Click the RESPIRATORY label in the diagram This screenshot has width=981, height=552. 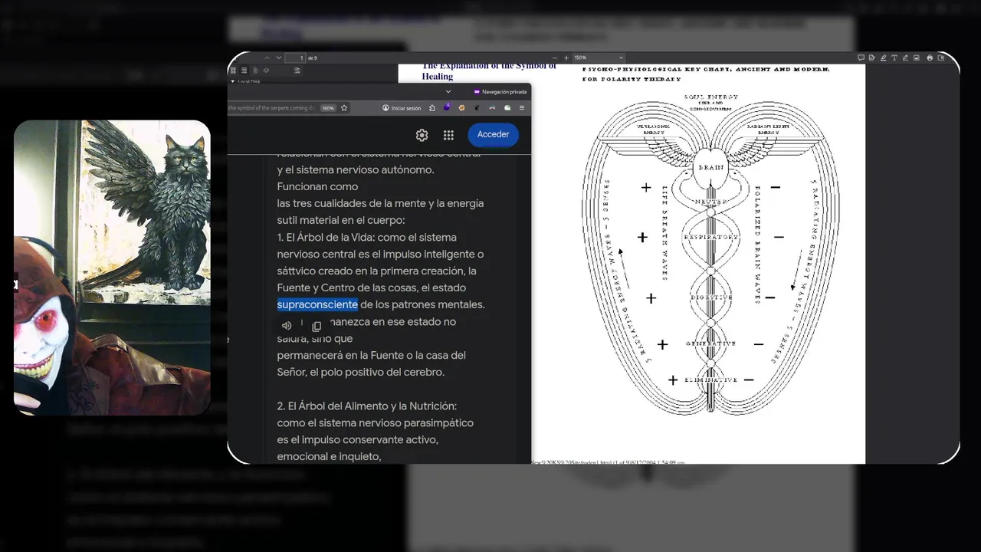pyautogui.click(x=710, y=237)
